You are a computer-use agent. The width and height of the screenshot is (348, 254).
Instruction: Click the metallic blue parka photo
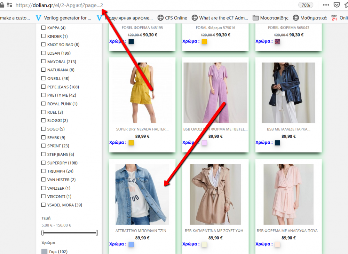point(288,93)
